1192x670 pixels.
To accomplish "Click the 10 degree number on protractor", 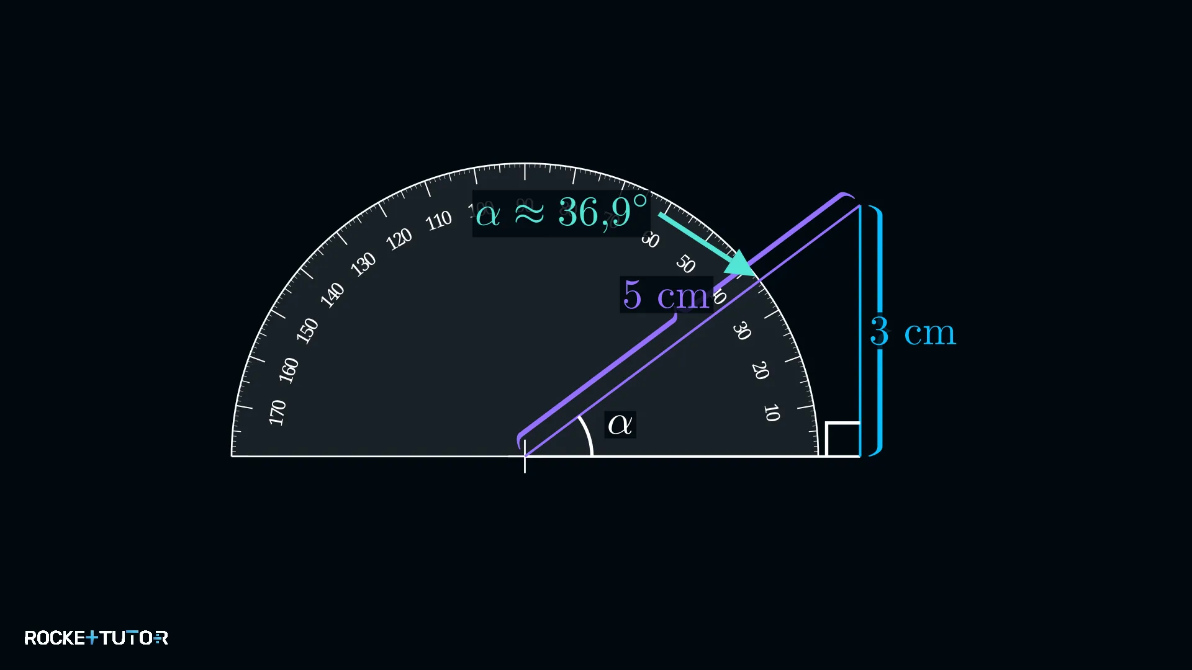I will point(772,413).
